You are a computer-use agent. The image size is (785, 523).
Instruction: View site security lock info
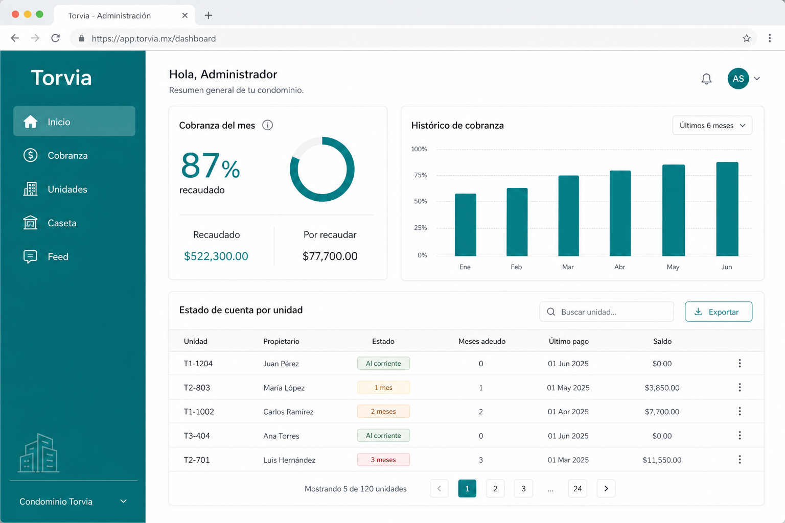[81, 38]
